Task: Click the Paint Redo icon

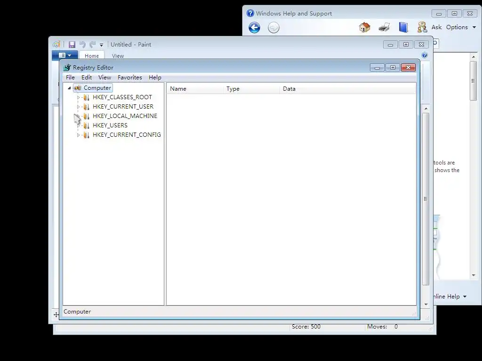Action: [x=93, y=45]
